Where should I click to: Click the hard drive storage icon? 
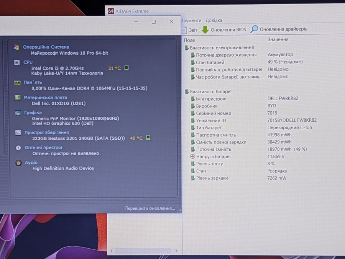pos(18,132)
